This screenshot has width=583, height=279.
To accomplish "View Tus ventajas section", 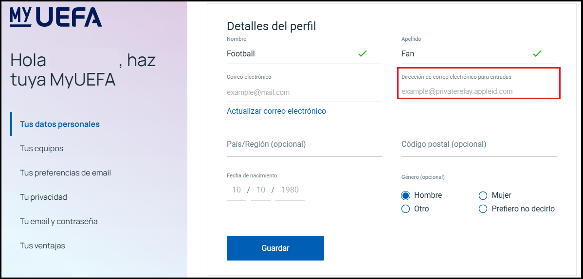I will (x=43, y=246).
